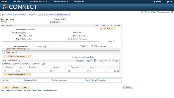Click Show All Columns icon
This screenshot has width=174, height=98.
[x=43, y=63]
